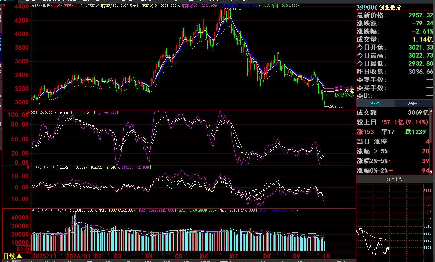Click the 麦氏成本 line label on chart

(x=344, y=88)
